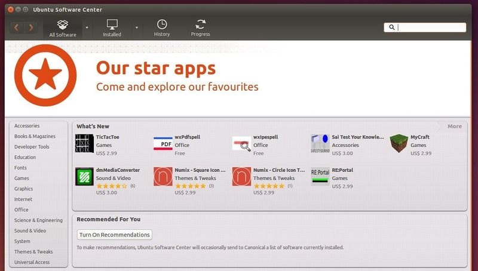Viewport: 478px width, 271px height.
Task: Click the magnifier icon in search box
Action: tap(392, 27)
